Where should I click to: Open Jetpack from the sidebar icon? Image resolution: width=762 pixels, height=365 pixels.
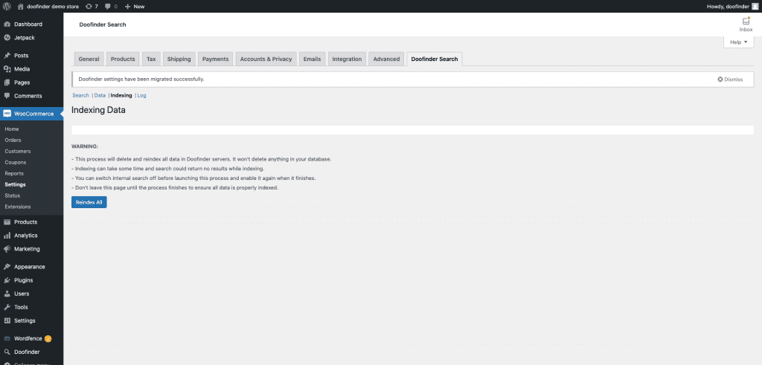pyautogui.click(x=7, y=37)
